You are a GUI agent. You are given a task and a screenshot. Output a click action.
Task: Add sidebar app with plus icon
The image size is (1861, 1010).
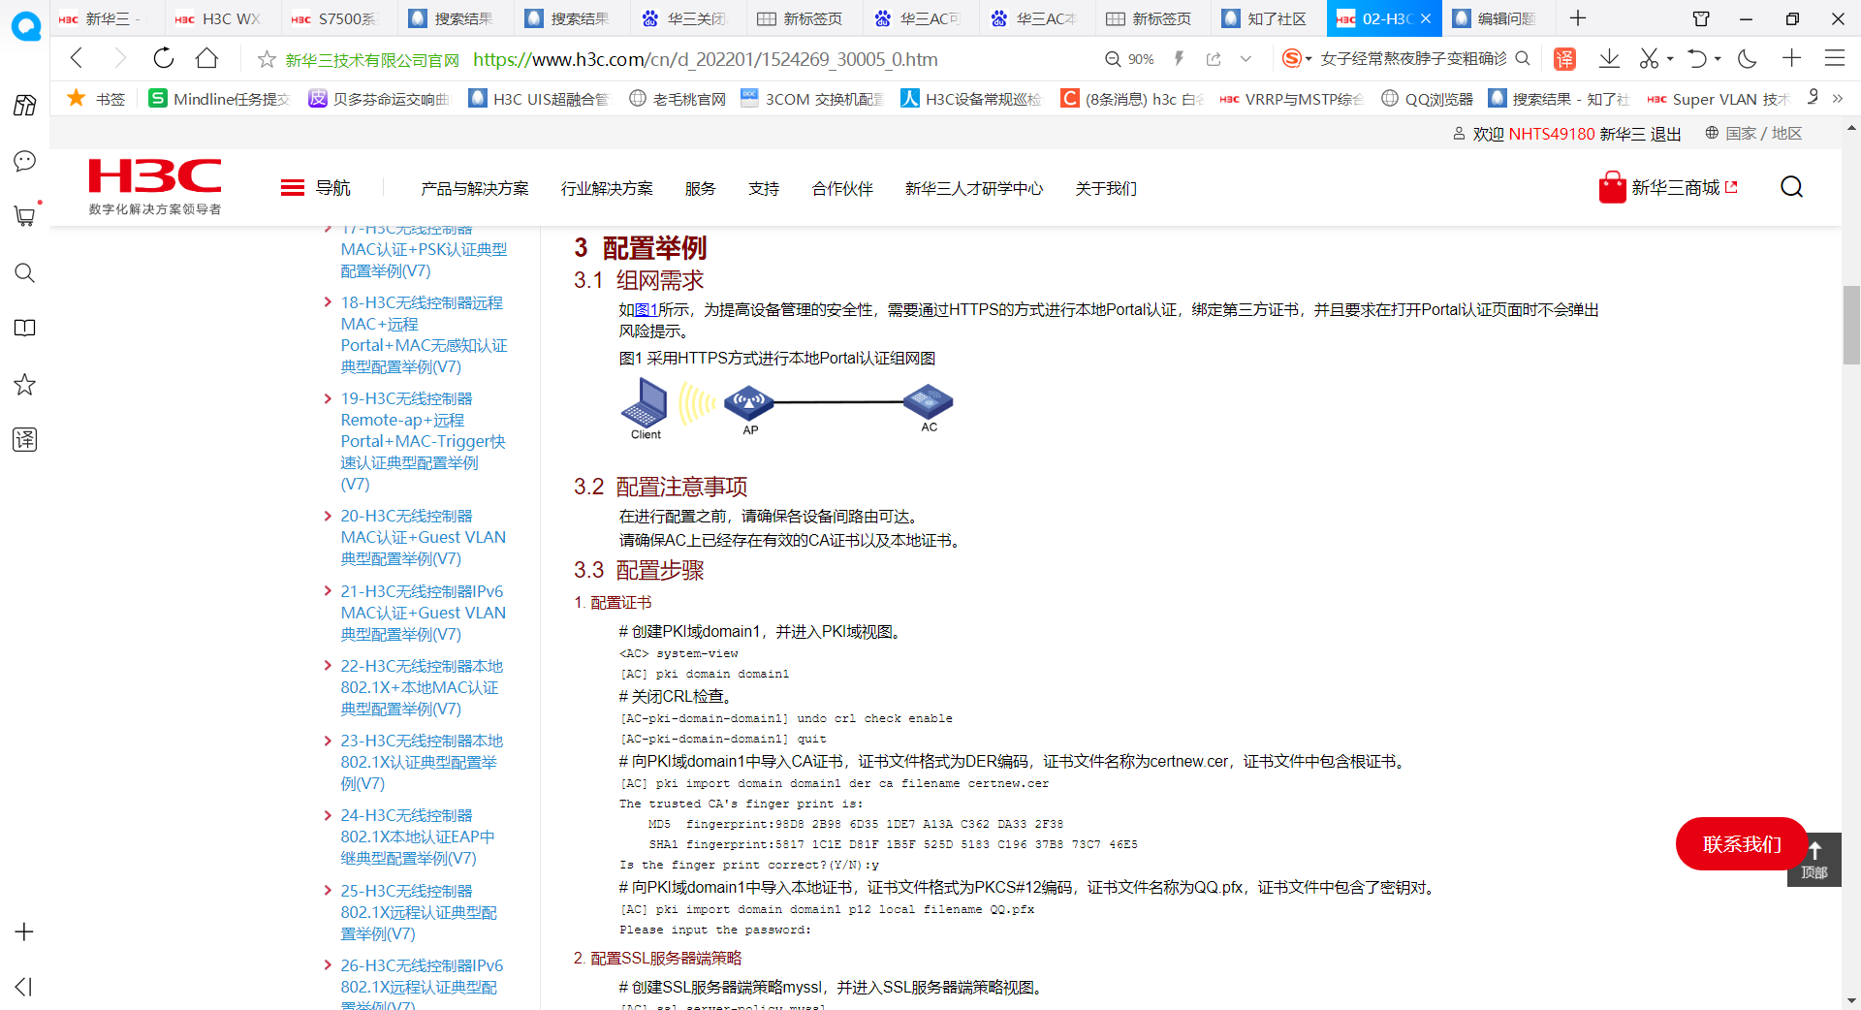pos(24,931)
